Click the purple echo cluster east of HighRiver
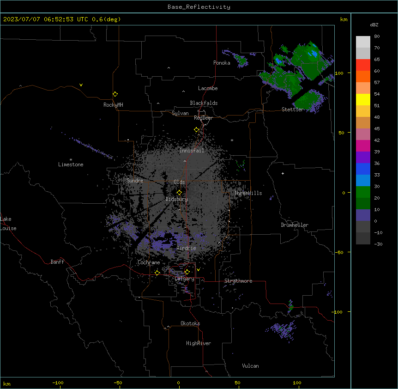 coord(282,330)
